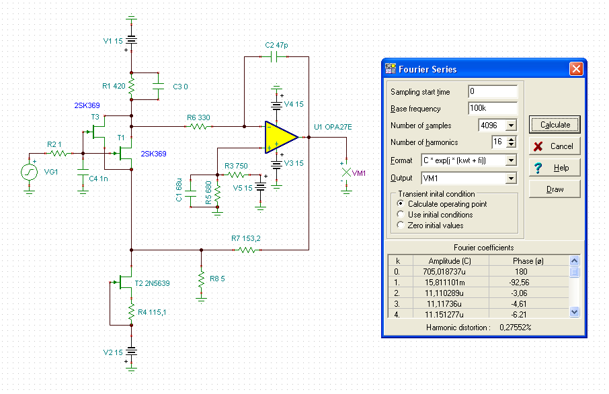Select the C4 1n capacitor symbol
The image size is (609, 394).
tap(83, 173)
